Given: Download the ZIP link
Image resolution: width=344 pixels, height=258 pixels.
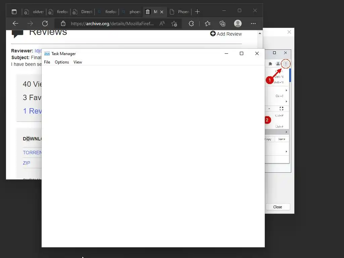Looking at the screenshot, I should (x=27, y=163).
